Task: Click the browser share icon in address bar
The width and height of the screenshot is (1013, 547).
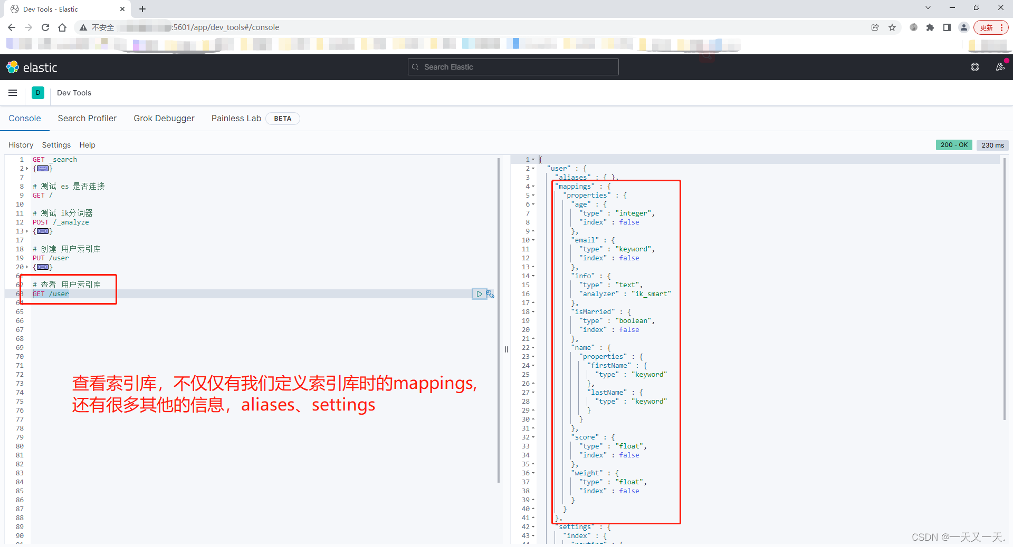Action: click(x=875, y=27)
